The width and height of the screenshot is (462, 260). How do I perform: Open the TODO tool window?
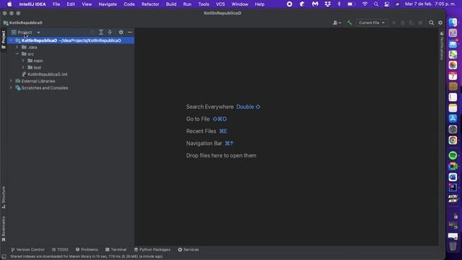tap(60, 250)
